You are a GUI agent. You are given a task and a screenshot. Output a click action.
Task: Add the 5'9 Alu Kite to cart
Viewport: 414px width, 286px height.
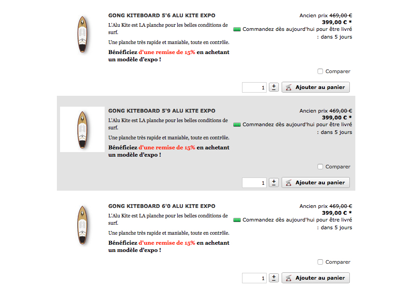pos(316,182)
